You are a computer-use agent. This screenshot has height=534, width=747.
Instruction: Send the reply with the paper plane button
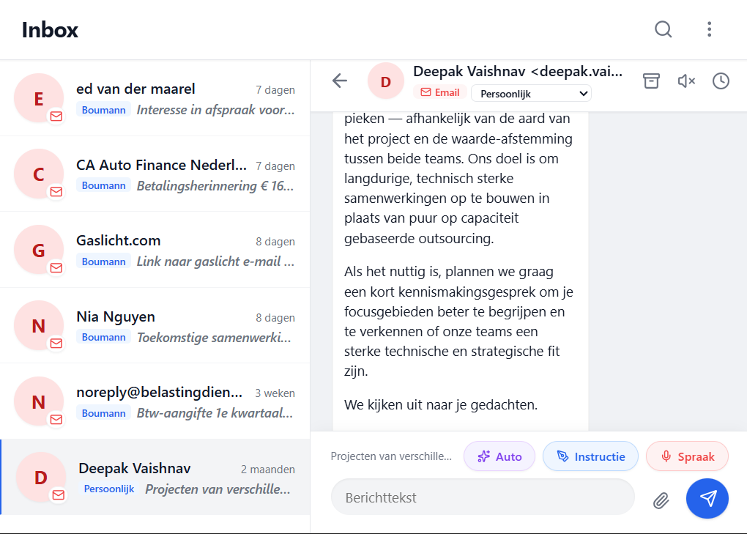[x=707, y=498]
